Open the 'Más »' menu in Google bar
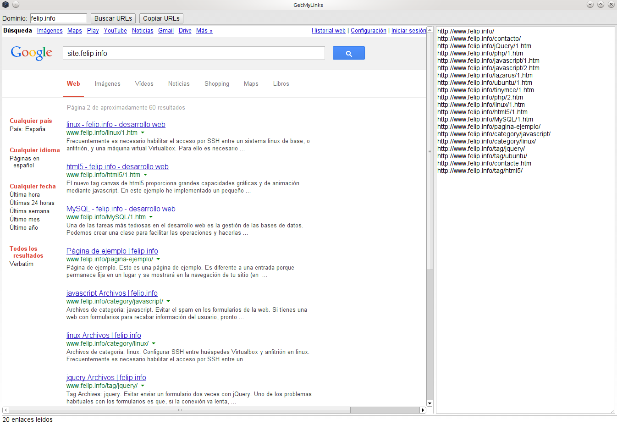617x425 pixels. [204, 31]
